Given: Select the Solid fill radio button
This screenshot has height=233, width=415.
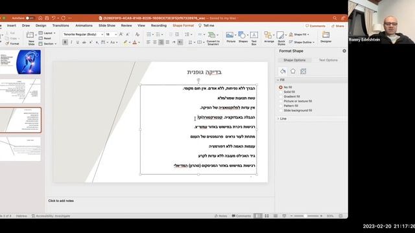Looking at the screenshot, I should tap(281, 92).
